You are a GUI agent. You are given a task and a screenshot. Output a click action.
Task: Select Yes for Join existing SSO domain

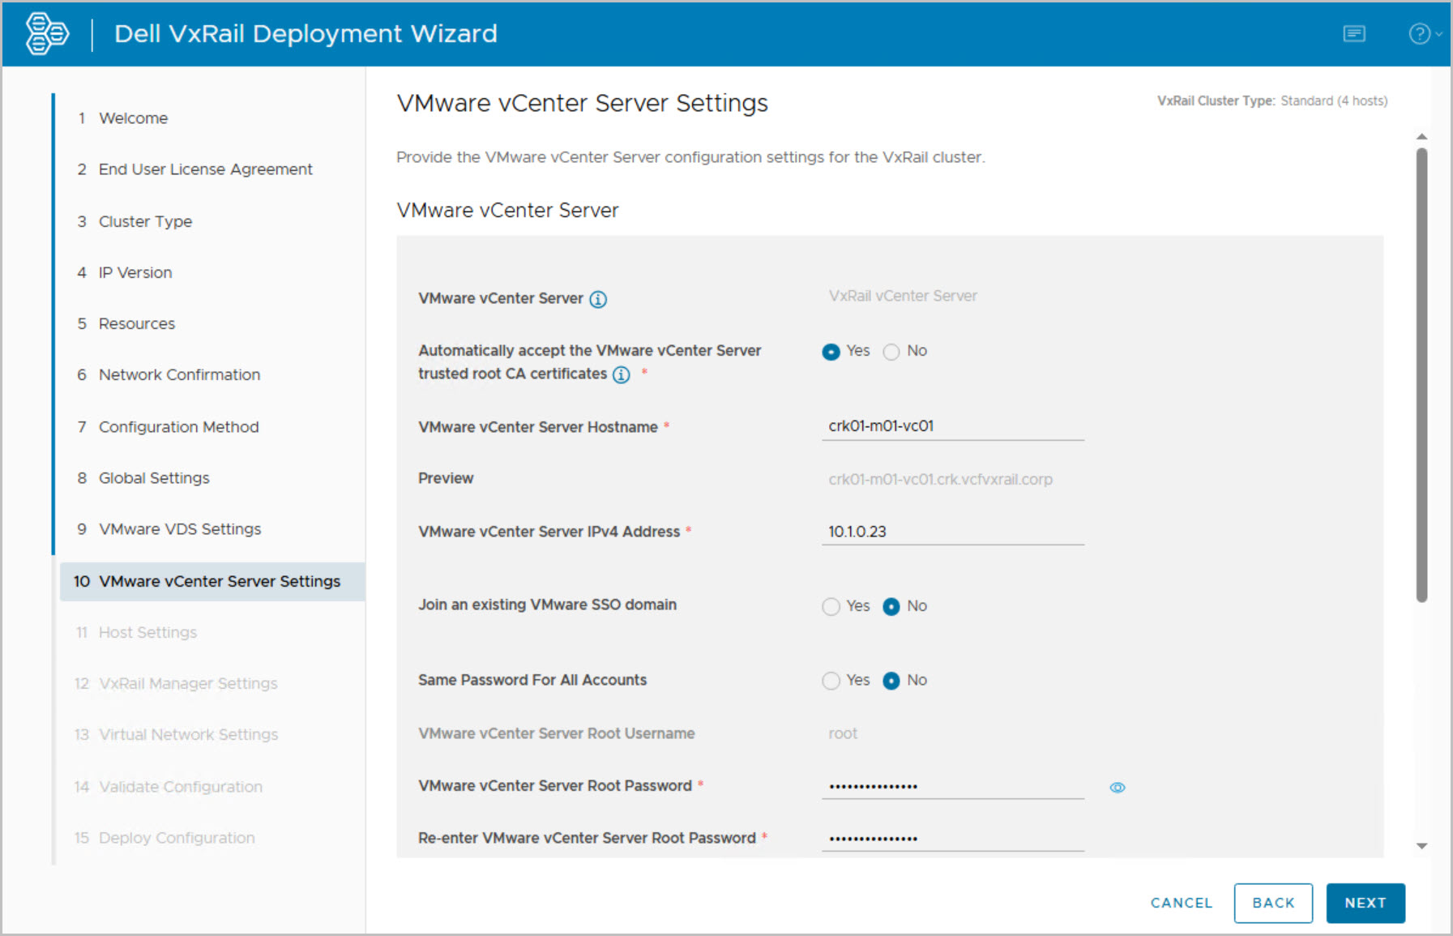tap(831, 607)
